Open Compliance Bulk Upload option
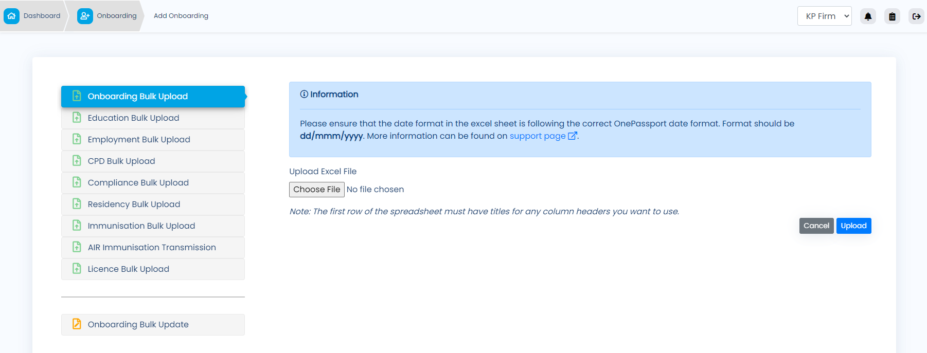Image resolution: width=927 pixels, height=353 pixels. 153,183
